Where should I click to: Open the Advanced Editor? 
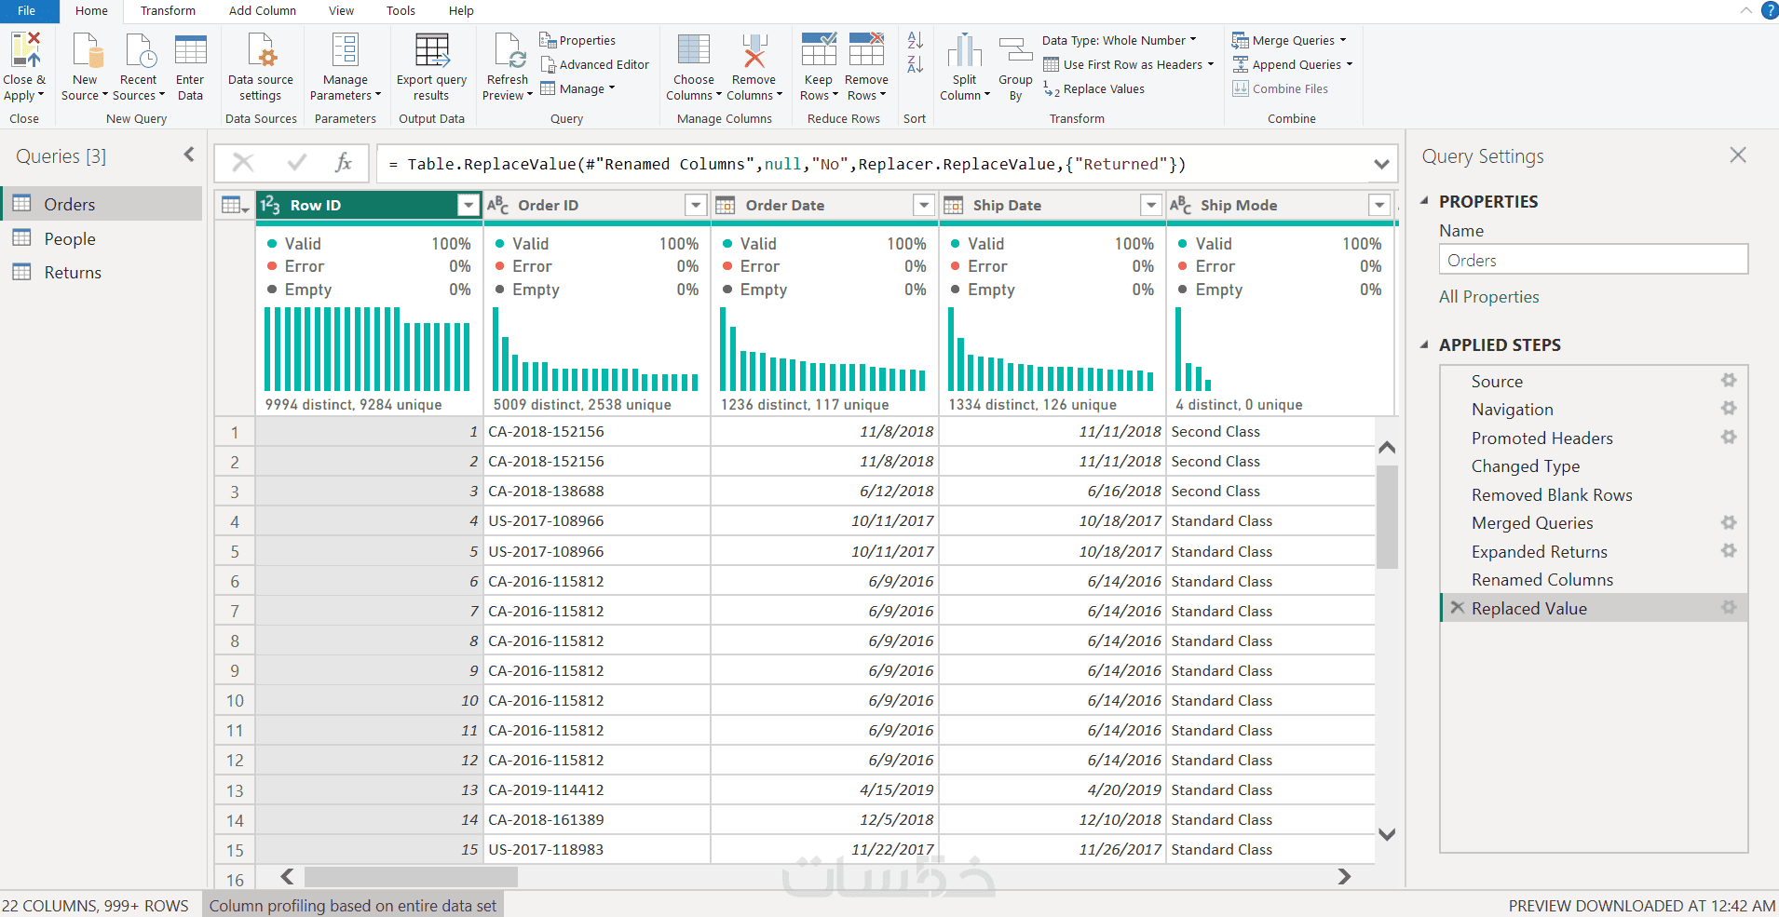594,64
